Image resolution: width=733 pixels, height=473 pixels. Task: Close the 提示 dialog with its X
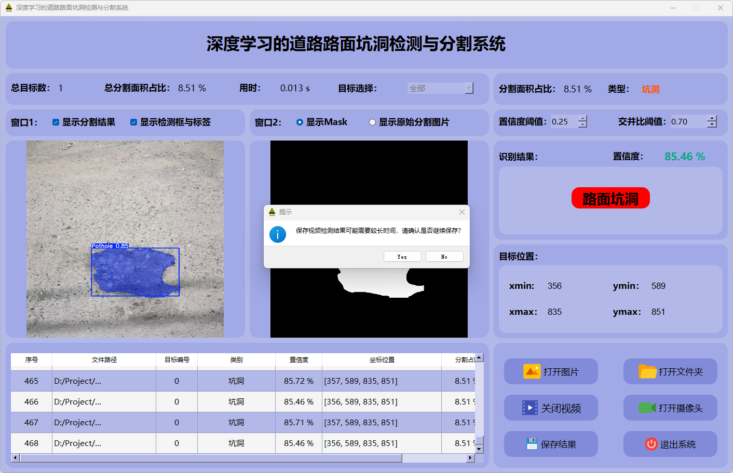click(462, 212)
